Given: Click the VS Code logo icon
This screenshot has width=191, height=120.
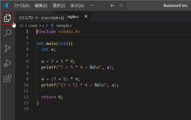Looking at the screenshot, I should 6,5.
